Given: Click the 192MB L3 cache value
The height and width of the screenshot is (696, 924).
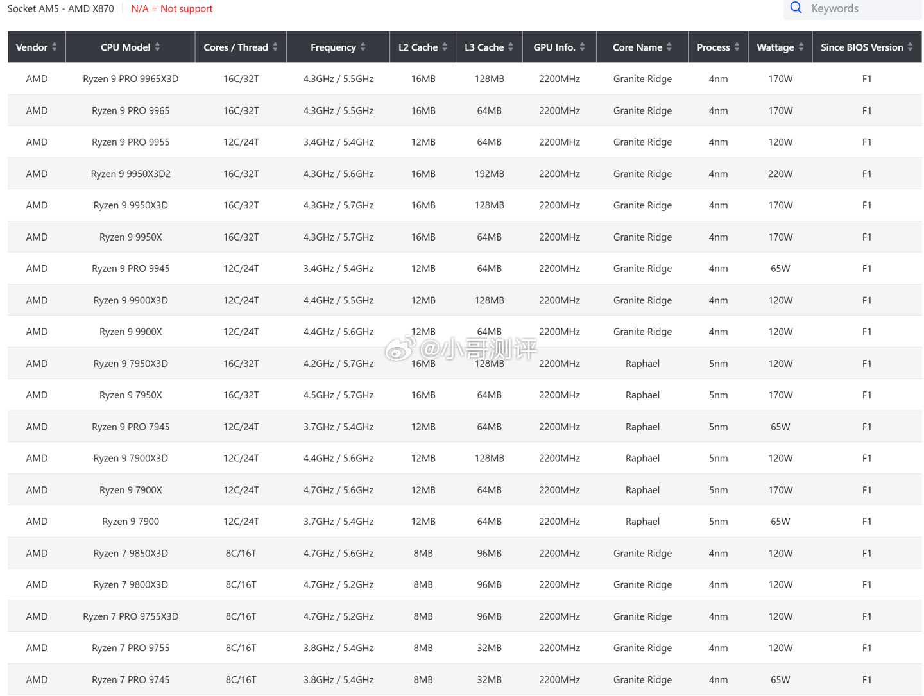Looking at the screenshot, I should [x=490, y=174].
